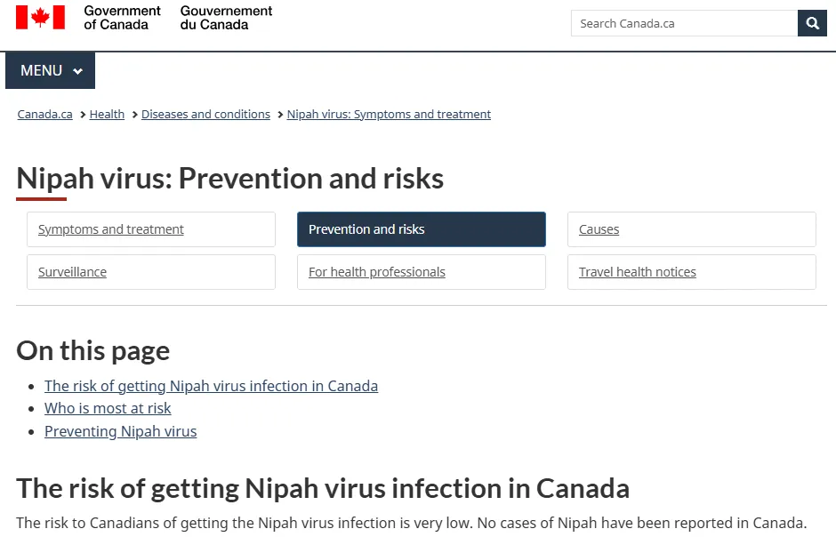Image resolution: width=836 pixels, height=545 pixels.
Task: Click the Government of Canada flag logo
Action: (x=41, y=18)
